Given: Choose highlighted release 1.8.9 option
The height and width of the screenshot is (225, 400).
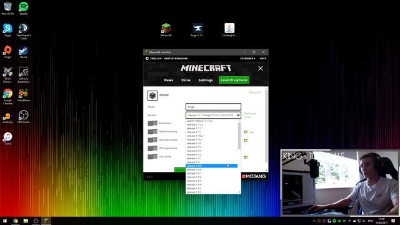Looking at the screenshot, I should click(212, 166).
